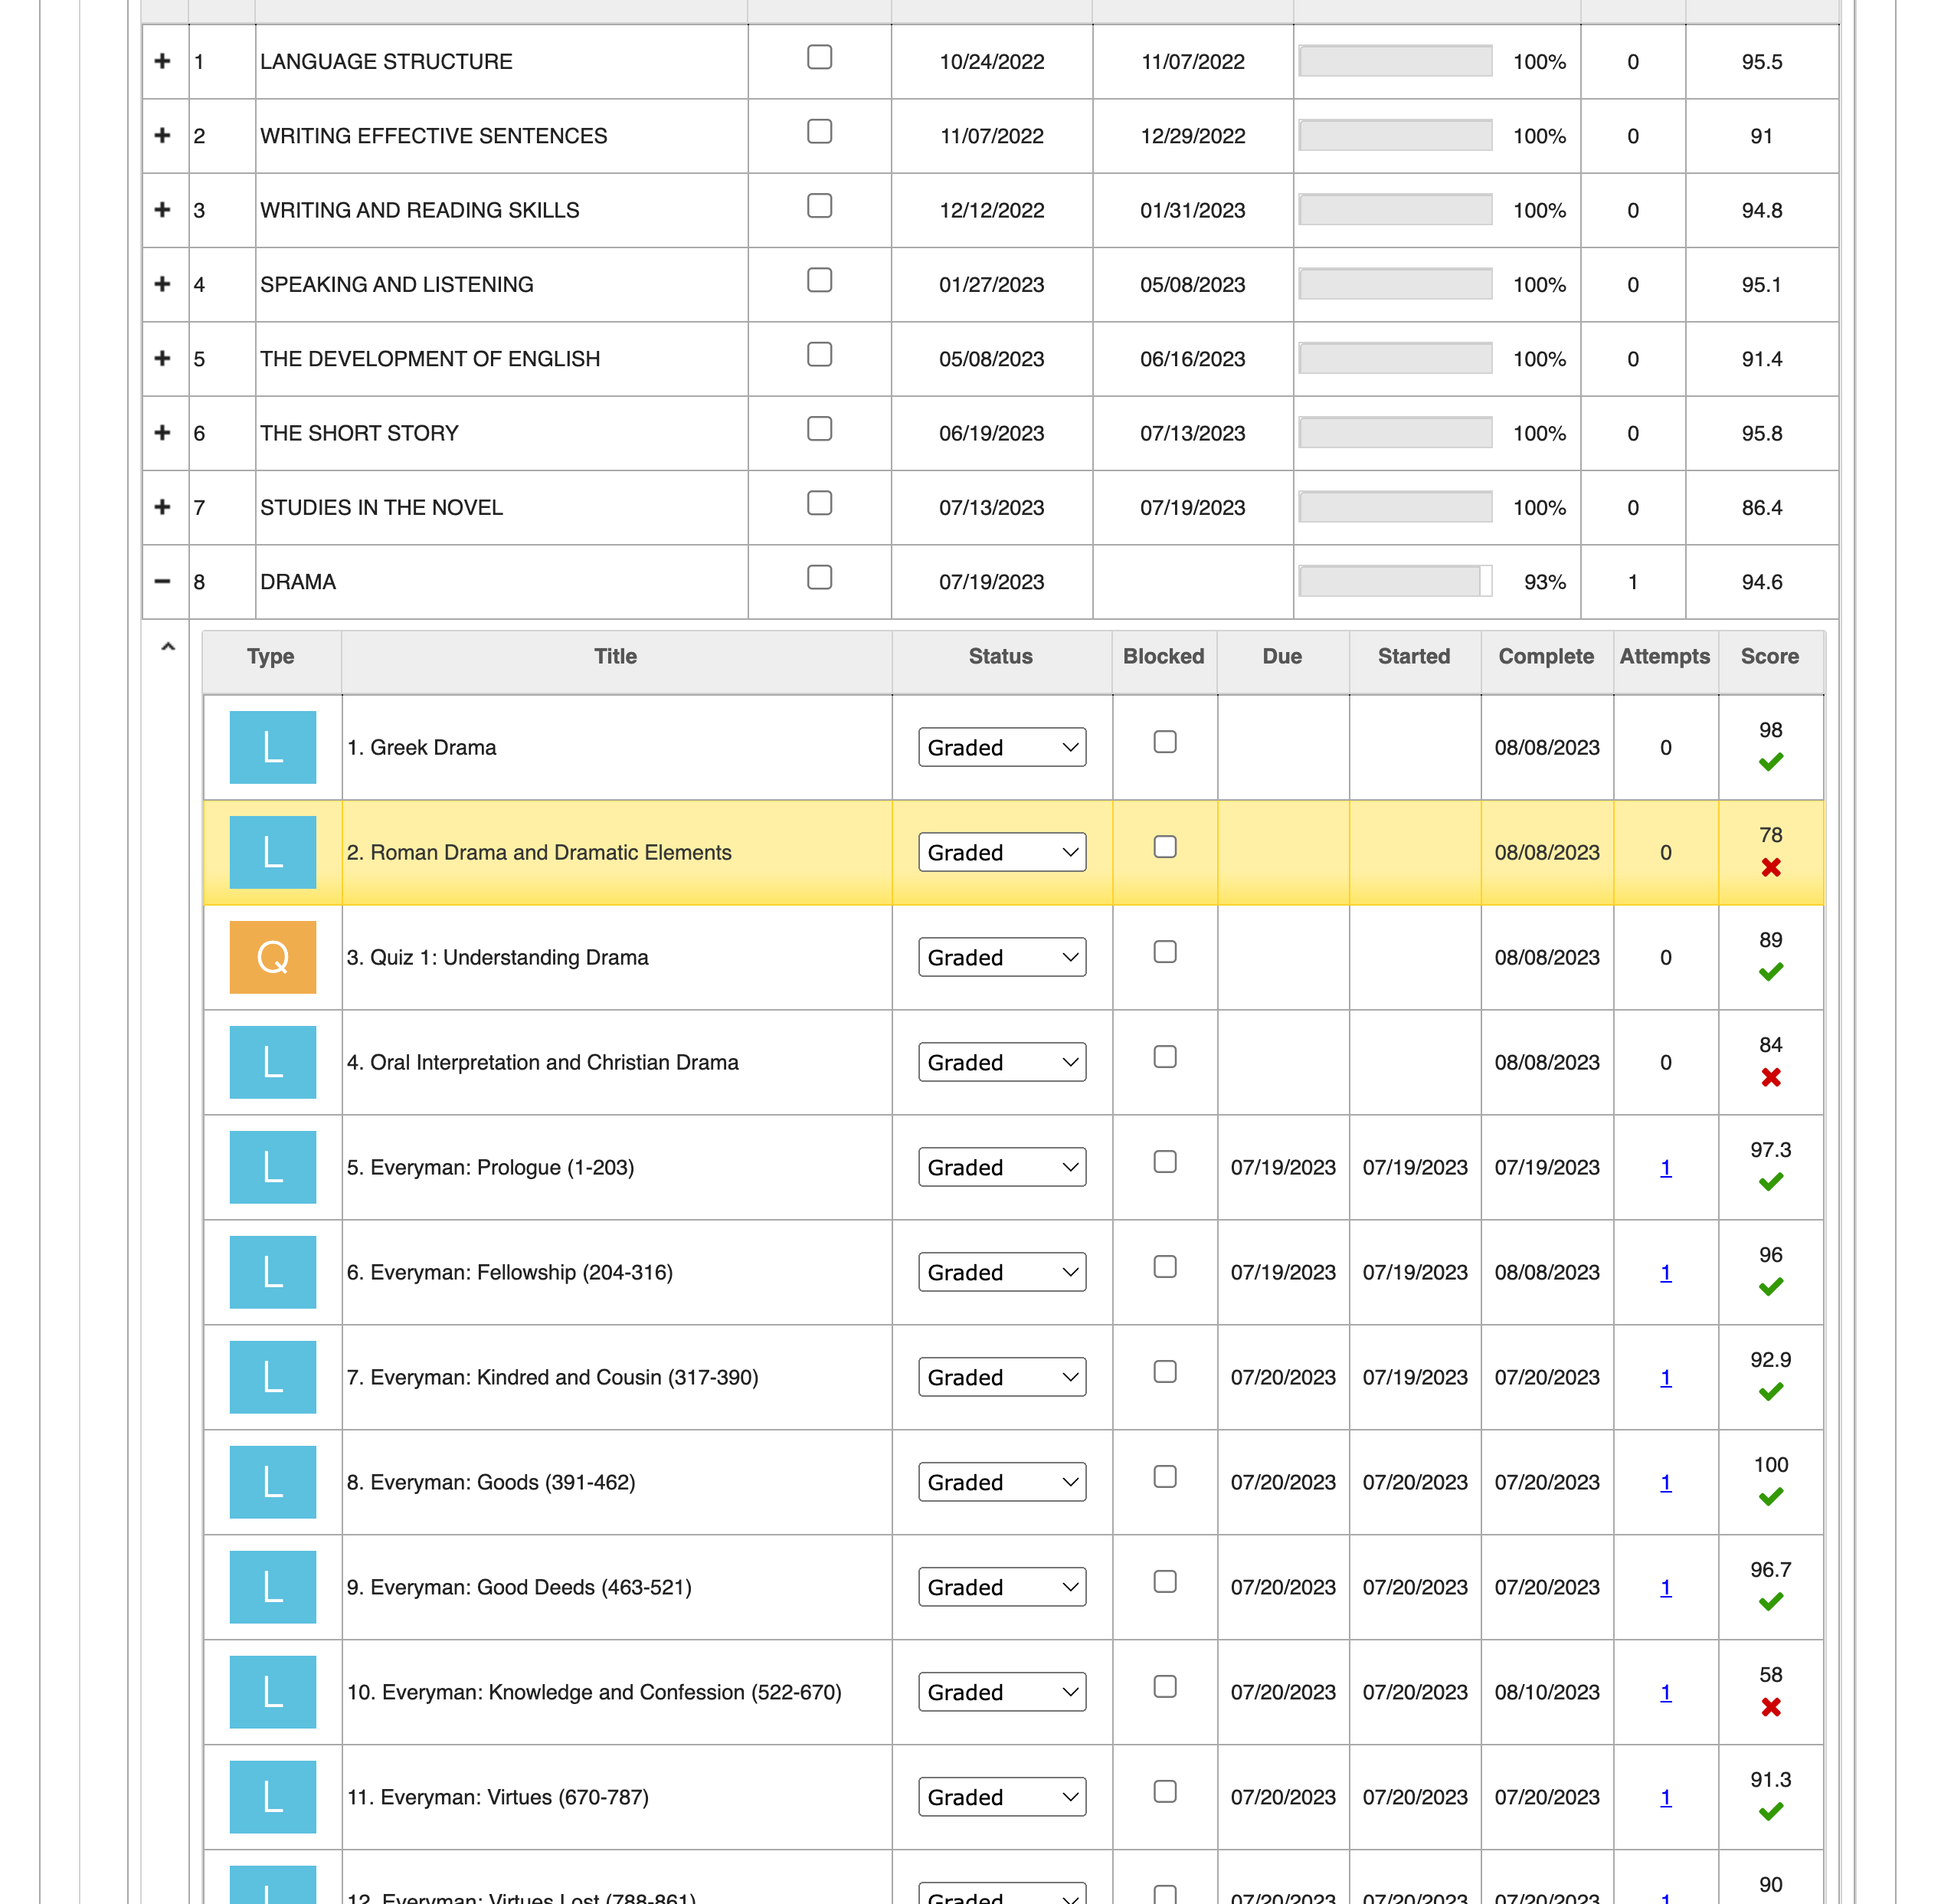Viewport: 1941px width, 1904px height.
Task: Click lesson icon for Everyman: Good Deeds (463-521)
Action: tap(273, 1587)
